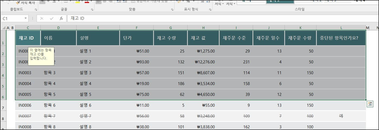Select column C header

28,28
